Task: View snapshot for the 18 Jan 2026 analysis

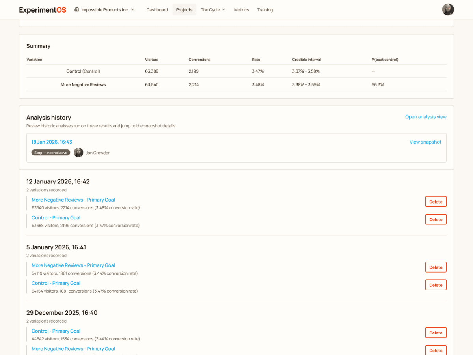Action: (x=425, y=142)
